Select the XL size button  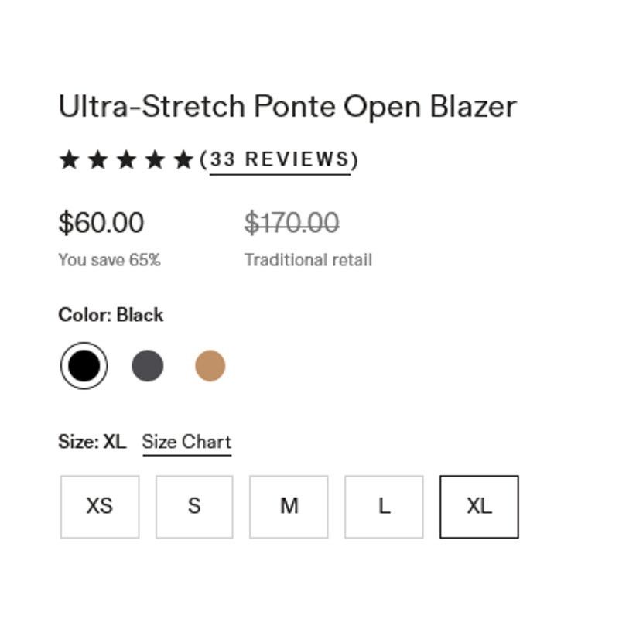(x=479, y=507)
